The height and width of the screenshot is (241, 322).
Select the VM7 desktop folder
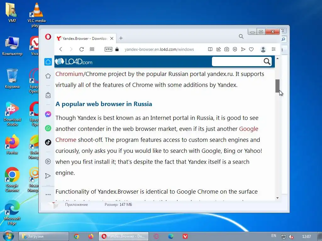coord(12,13)
